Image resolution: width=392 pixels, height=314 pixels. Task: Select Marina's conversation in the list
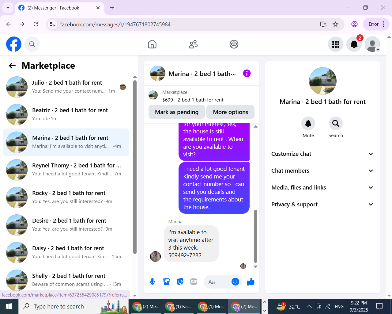coord(66,142)
